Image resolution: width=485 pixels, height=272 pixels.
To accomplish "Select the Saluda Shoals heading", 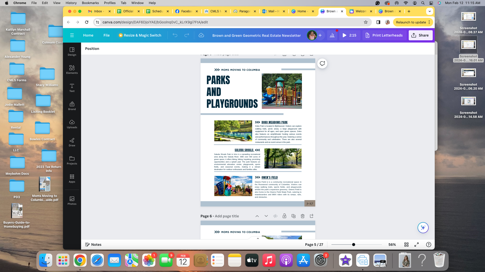I will coord(244,150).
